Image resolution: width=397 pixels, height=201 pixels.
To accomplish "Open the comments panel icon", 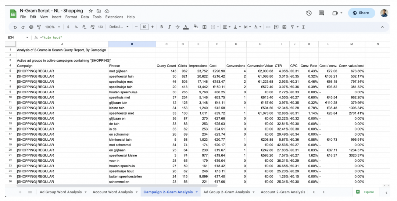I will click(x=321, y=13).
